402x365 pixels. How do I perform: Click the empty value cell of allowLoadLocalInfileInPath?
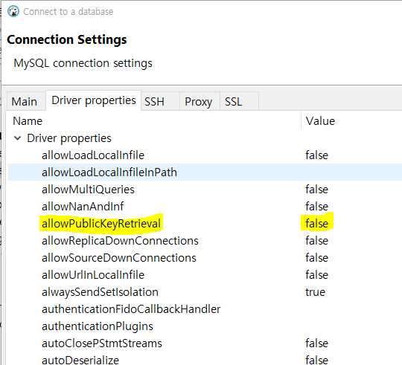[x=351, y=172]
